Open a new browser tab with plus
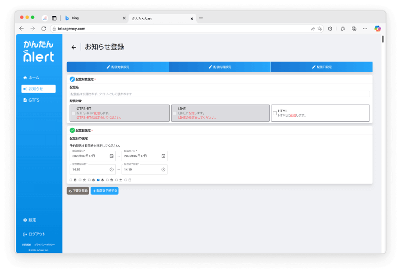This screenshot has height=273, width=401. [x=201, y=18]
